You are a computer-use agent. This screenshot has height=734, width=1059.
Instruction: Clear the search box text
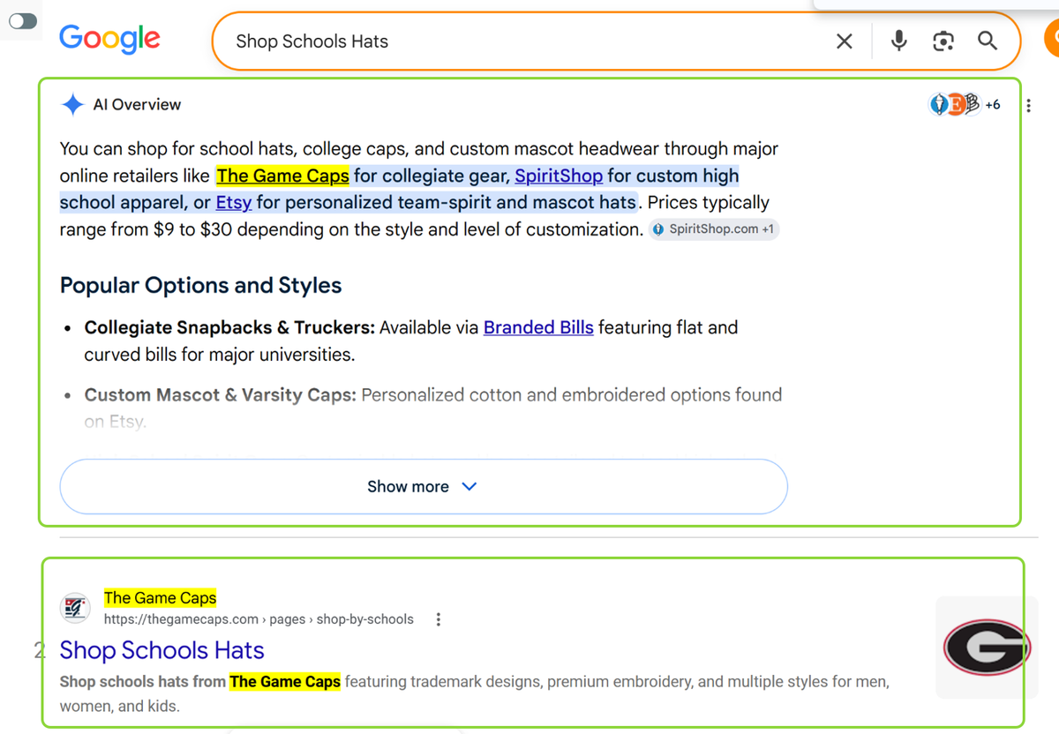click(845, 41)
